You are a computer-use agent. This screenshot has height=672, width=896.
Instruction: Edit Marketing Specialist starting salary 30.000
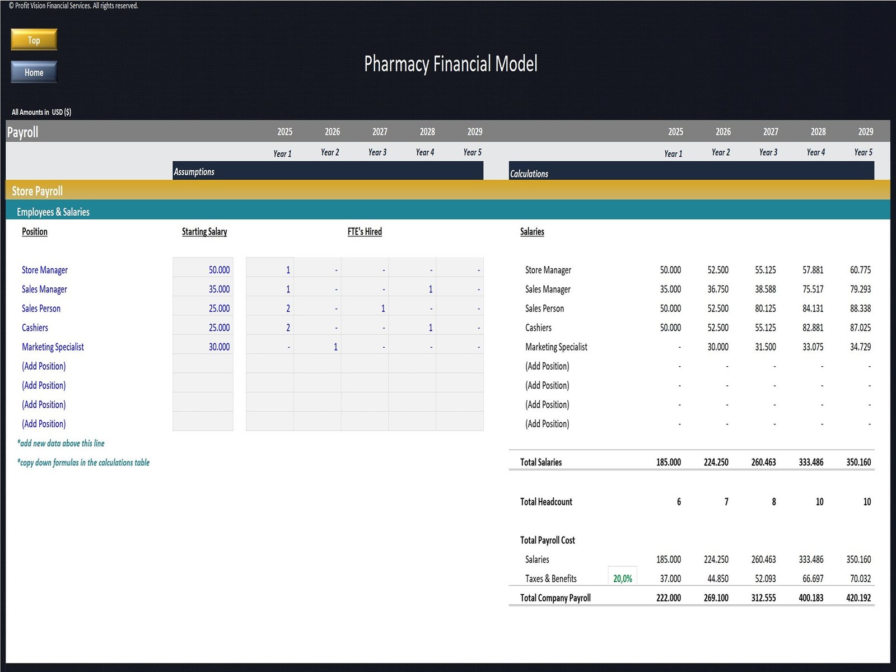(x=203, y=347)
